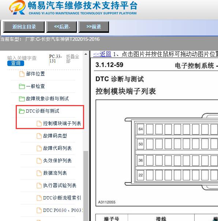218x221 pixels.
Task: Click the document icon beside 部件位置
Action: point(22,74)
